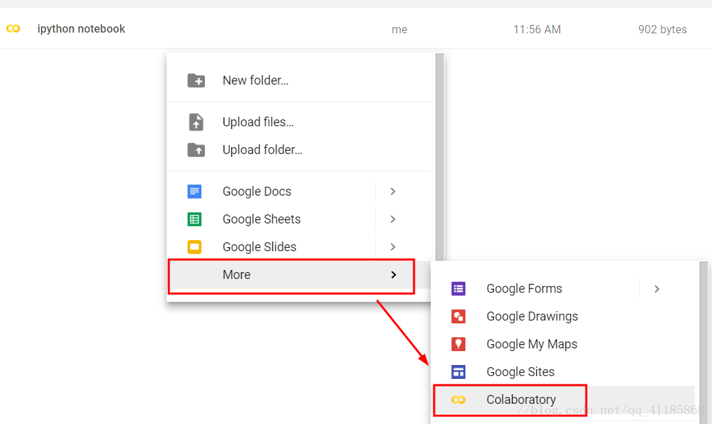
Task: Choose the New folder… menu entry
Action: coord(255,80)
